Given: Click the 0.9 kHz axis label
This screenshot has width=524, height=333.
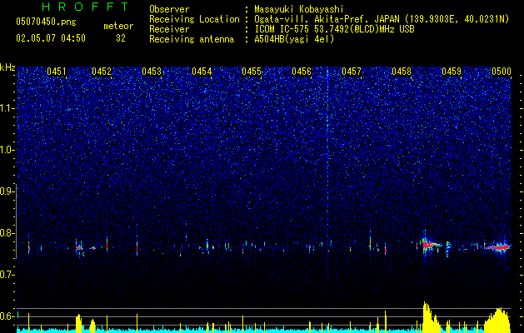Looking at the screenshot, I should (7, 191).
